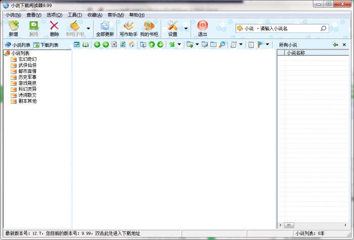
Task: Click the green forward arrow icon
Action: (x=106, y=45)
